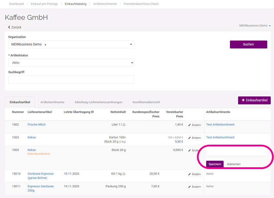This screenshot has width=274, height=198.
Task: Open MEINbusiness Demo account menu
Action: tap(255, 26)
